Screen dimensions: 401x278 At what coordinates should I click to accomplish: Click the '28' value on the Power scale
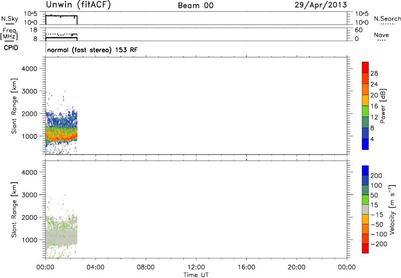pyautogui.click(x=374, y=73)
